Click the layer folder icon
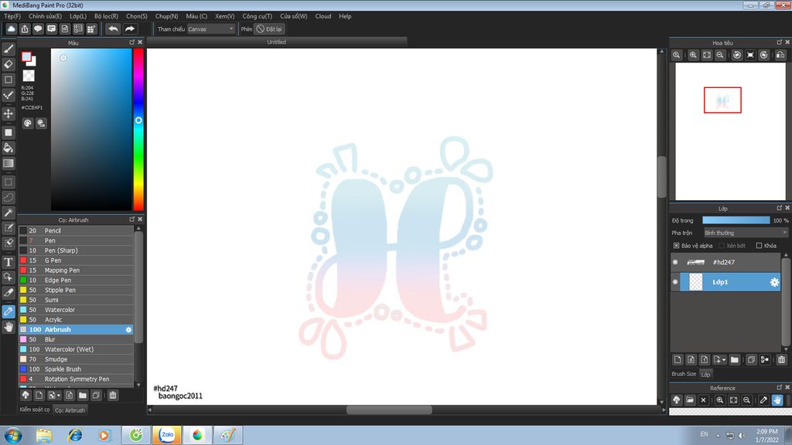 [x=735, y=359]
